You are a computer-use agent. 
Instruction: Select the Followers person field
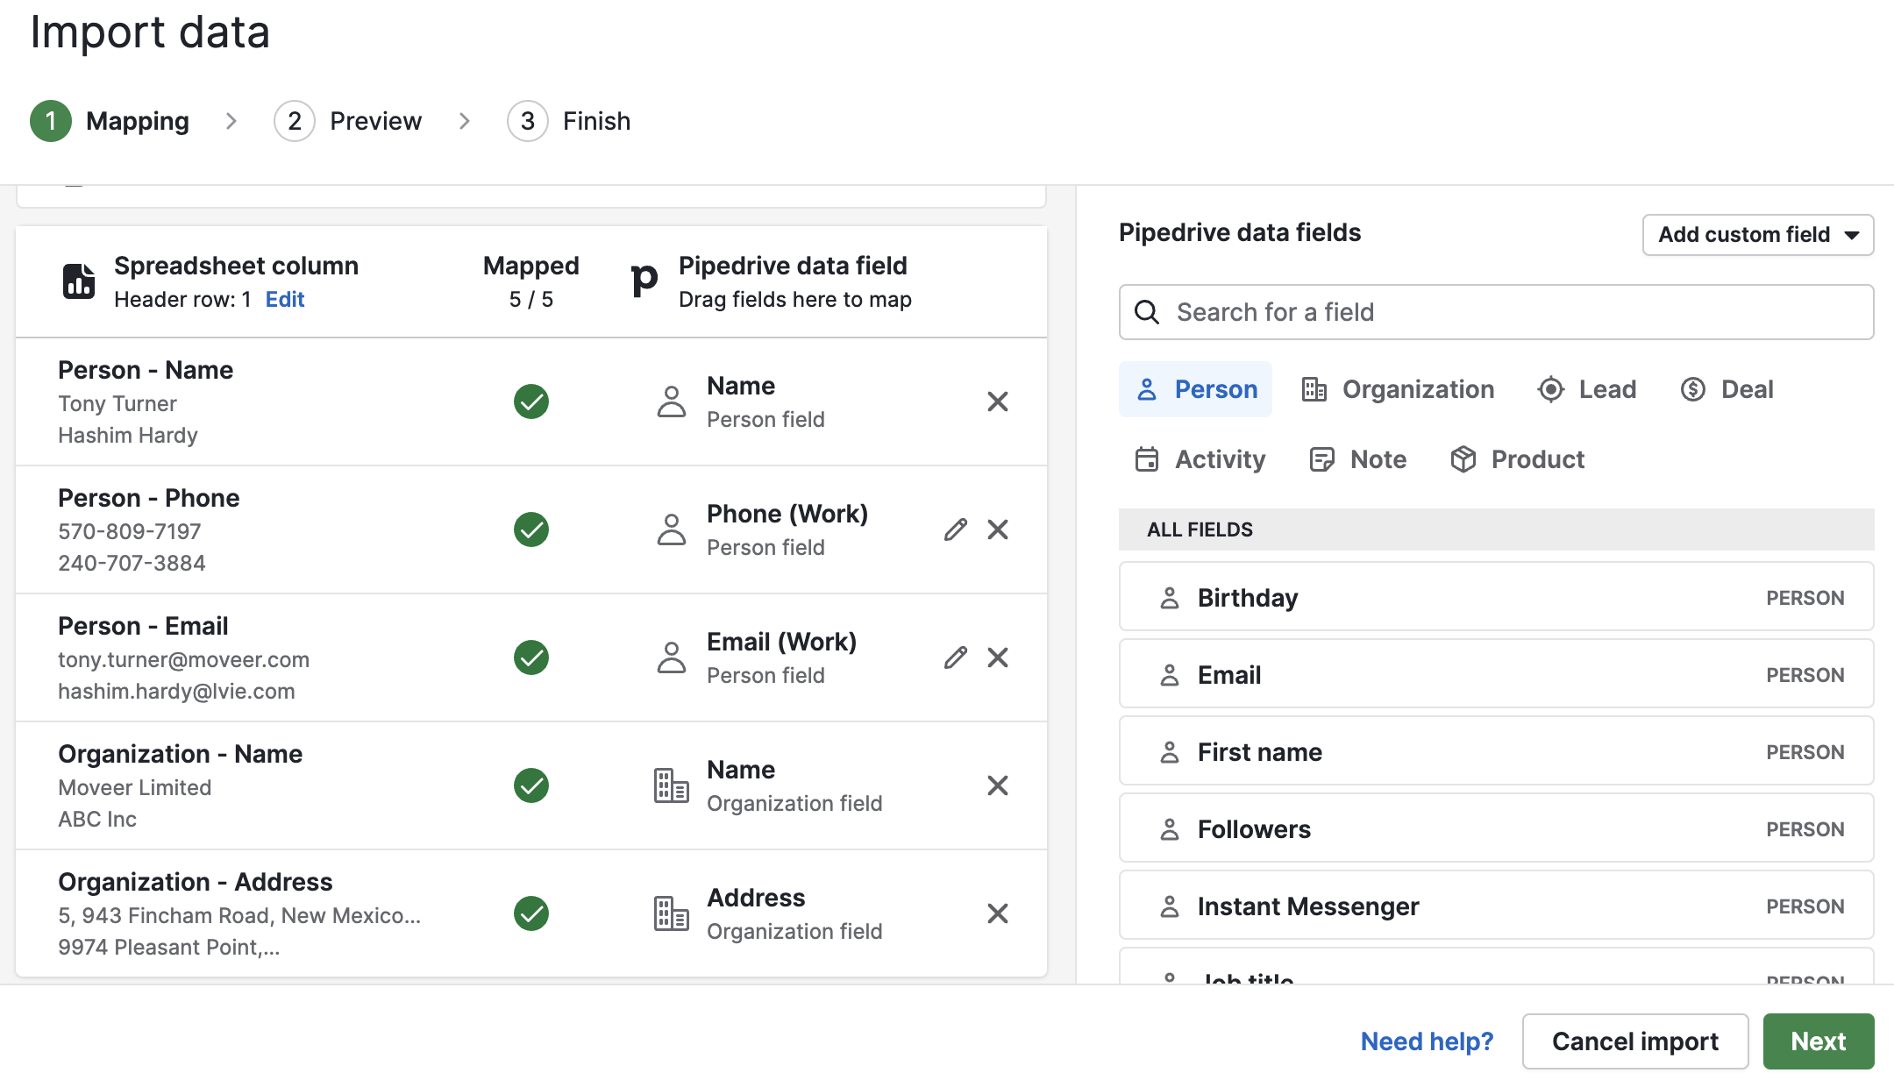(x=1496, y=829)
